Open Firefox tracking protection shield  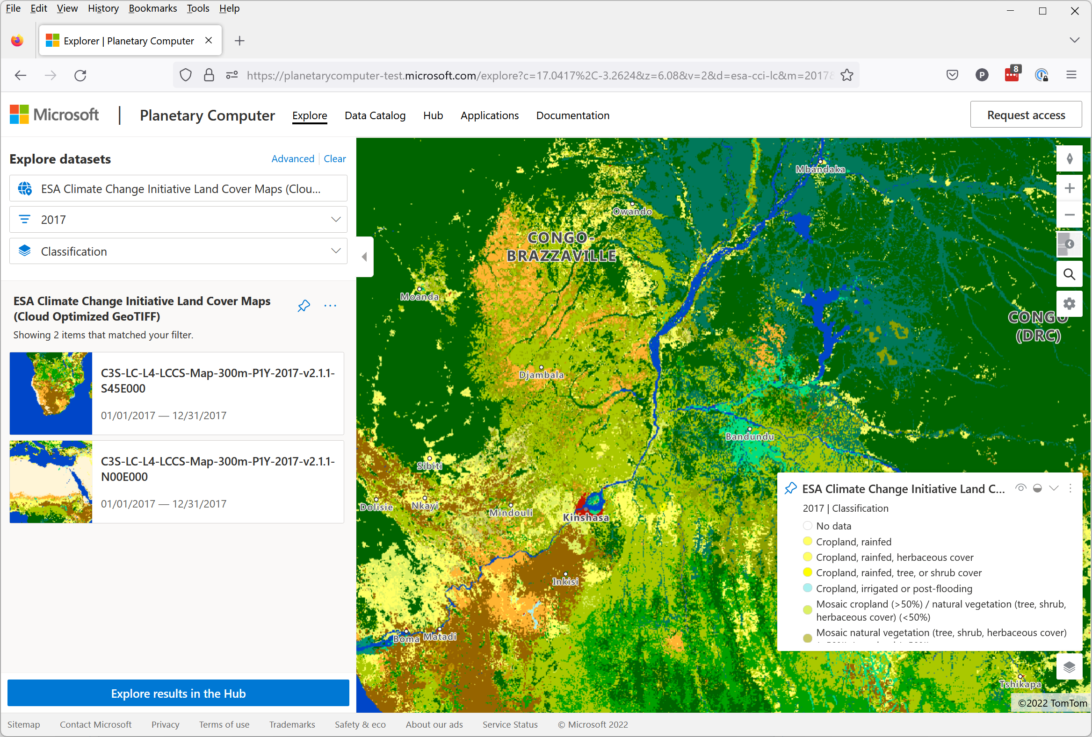click(x=186, y=75)
